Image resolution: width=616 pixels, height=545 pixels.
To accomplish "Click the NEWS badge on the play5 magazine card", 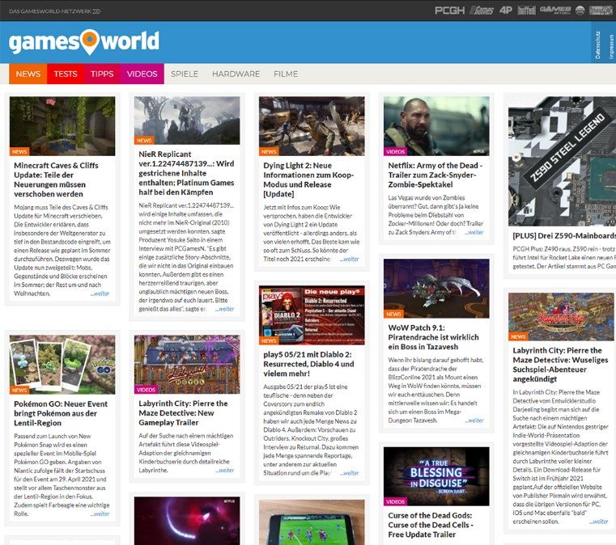I will [x=269, y=340].
